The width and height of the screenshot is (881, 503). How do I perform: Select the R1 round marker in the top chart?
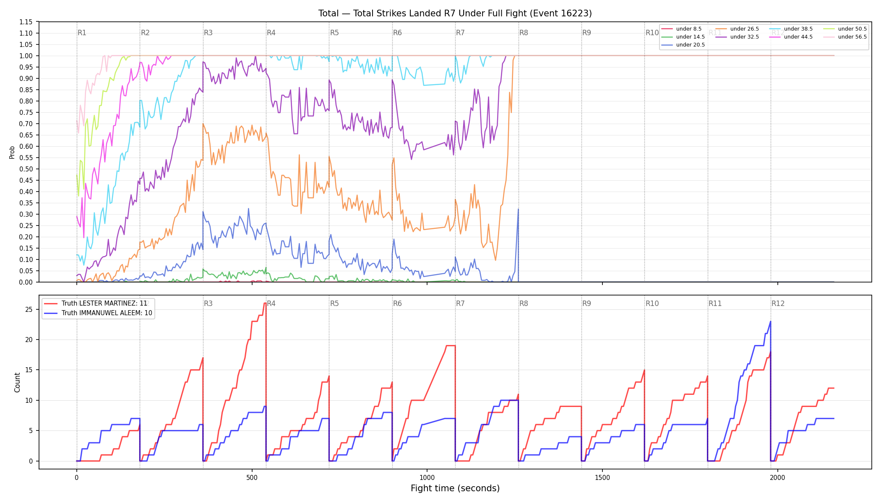pyautogui.click(x=82, y=33)
